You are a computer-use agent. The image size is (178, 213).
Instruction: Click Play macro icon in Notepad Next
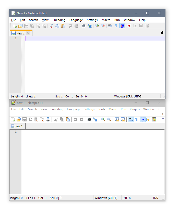pyautogui.click(x=135, y=26)
